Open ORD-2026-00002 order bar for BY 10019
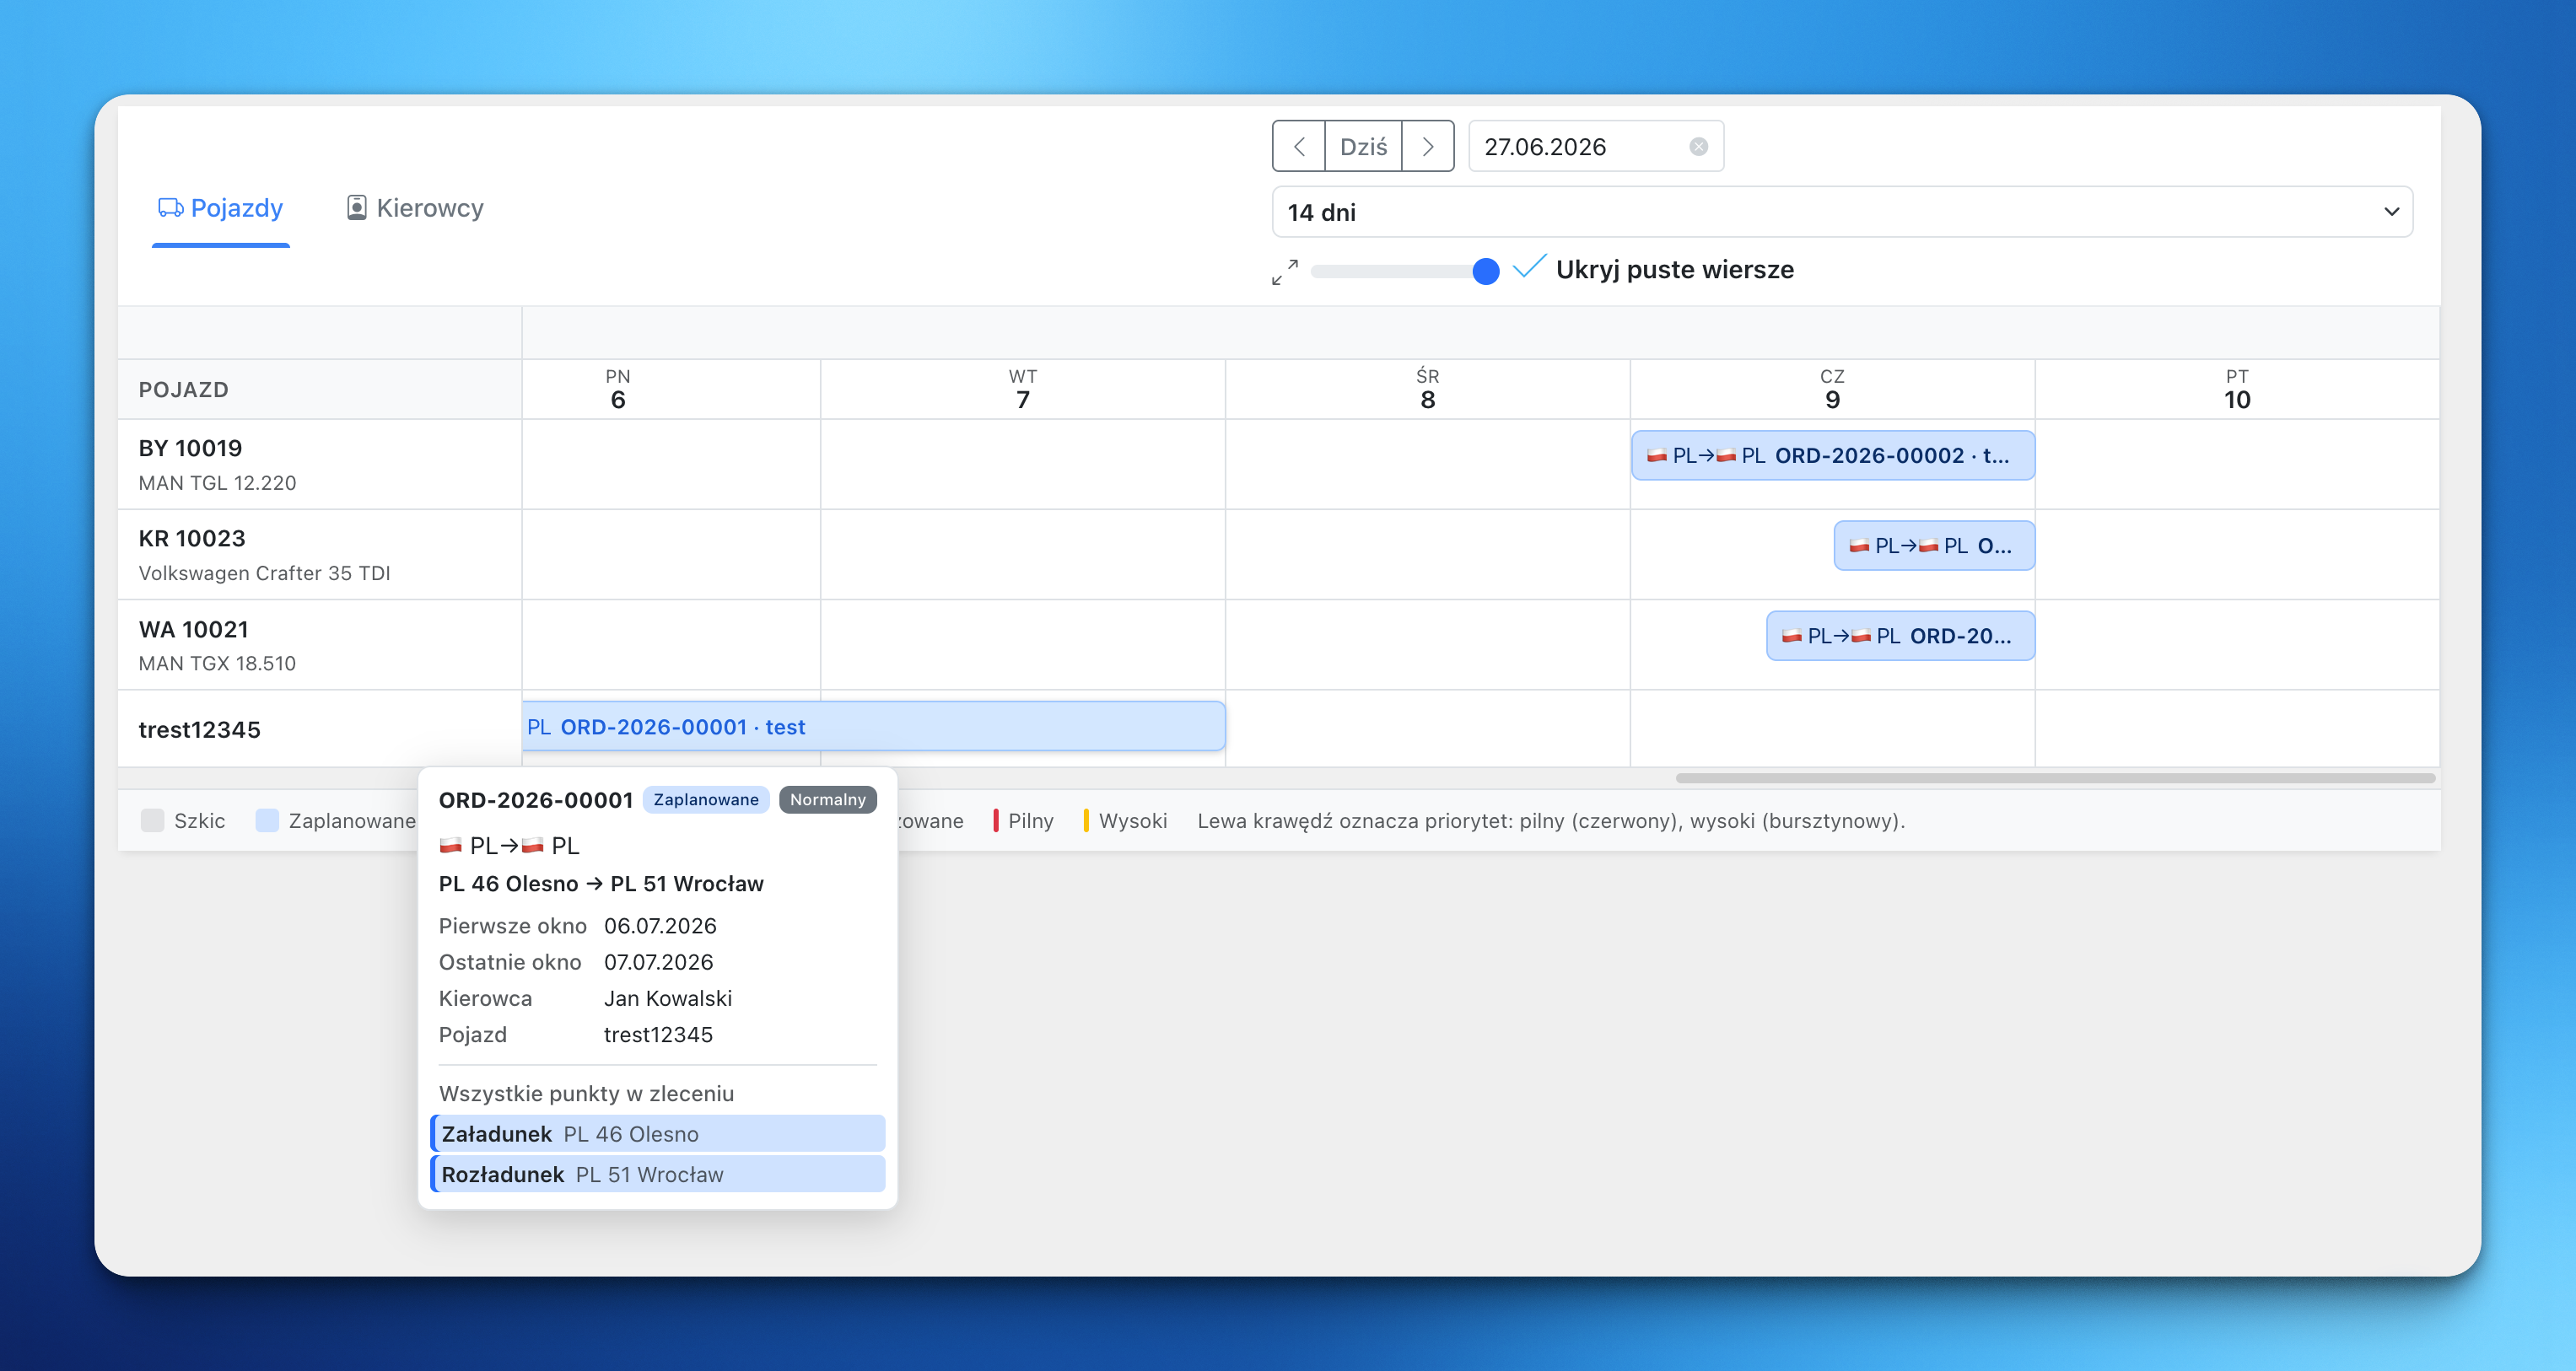Viewport: 2576px width, 1371px height. tap(1833, 455)
